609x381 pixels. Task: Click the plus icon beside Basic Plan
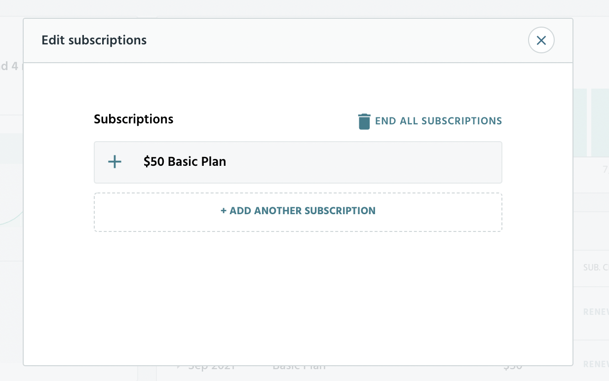114,162
